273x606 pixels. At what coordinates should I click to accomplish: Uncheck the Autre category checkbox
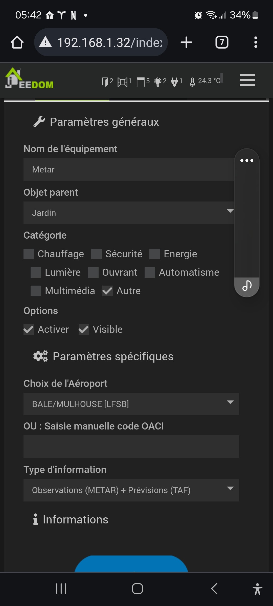coord(108,291)
